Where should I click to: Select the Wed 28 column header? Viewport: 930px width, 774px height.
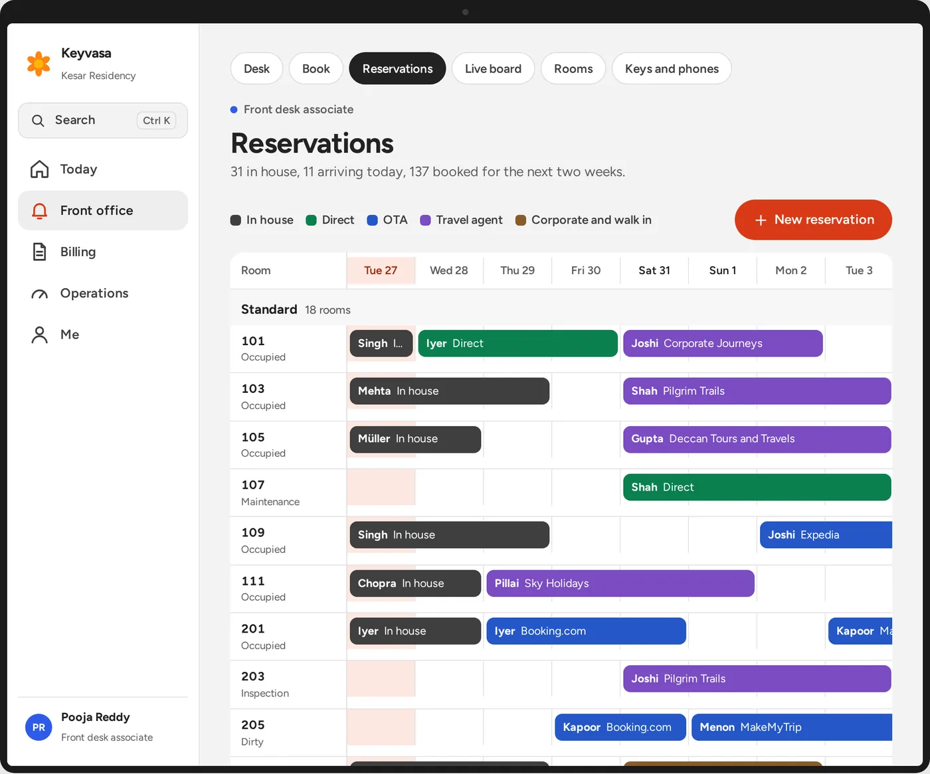[x=449, y=270]
